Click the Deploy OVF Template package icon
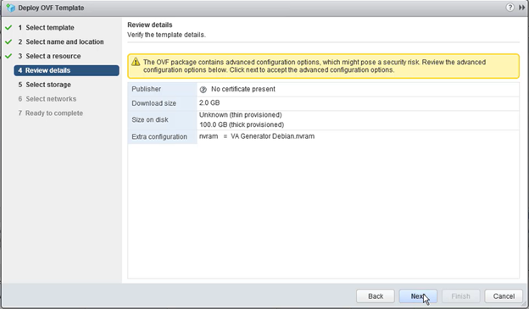The height and width of the screenshot is (309, 529). (x=11, y=8)
